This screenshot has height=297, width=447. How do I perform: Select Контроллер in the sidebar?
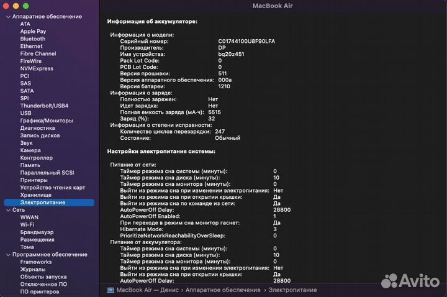click(36, 158)
